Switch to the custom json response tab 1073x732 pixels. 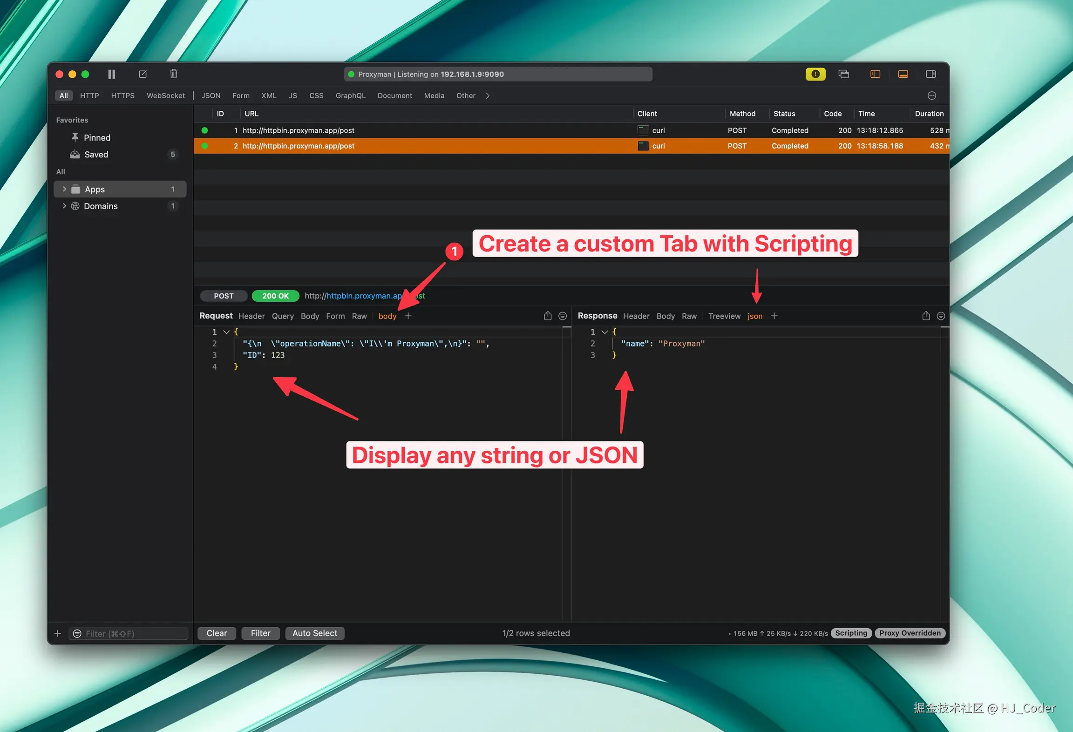[754, 316]
